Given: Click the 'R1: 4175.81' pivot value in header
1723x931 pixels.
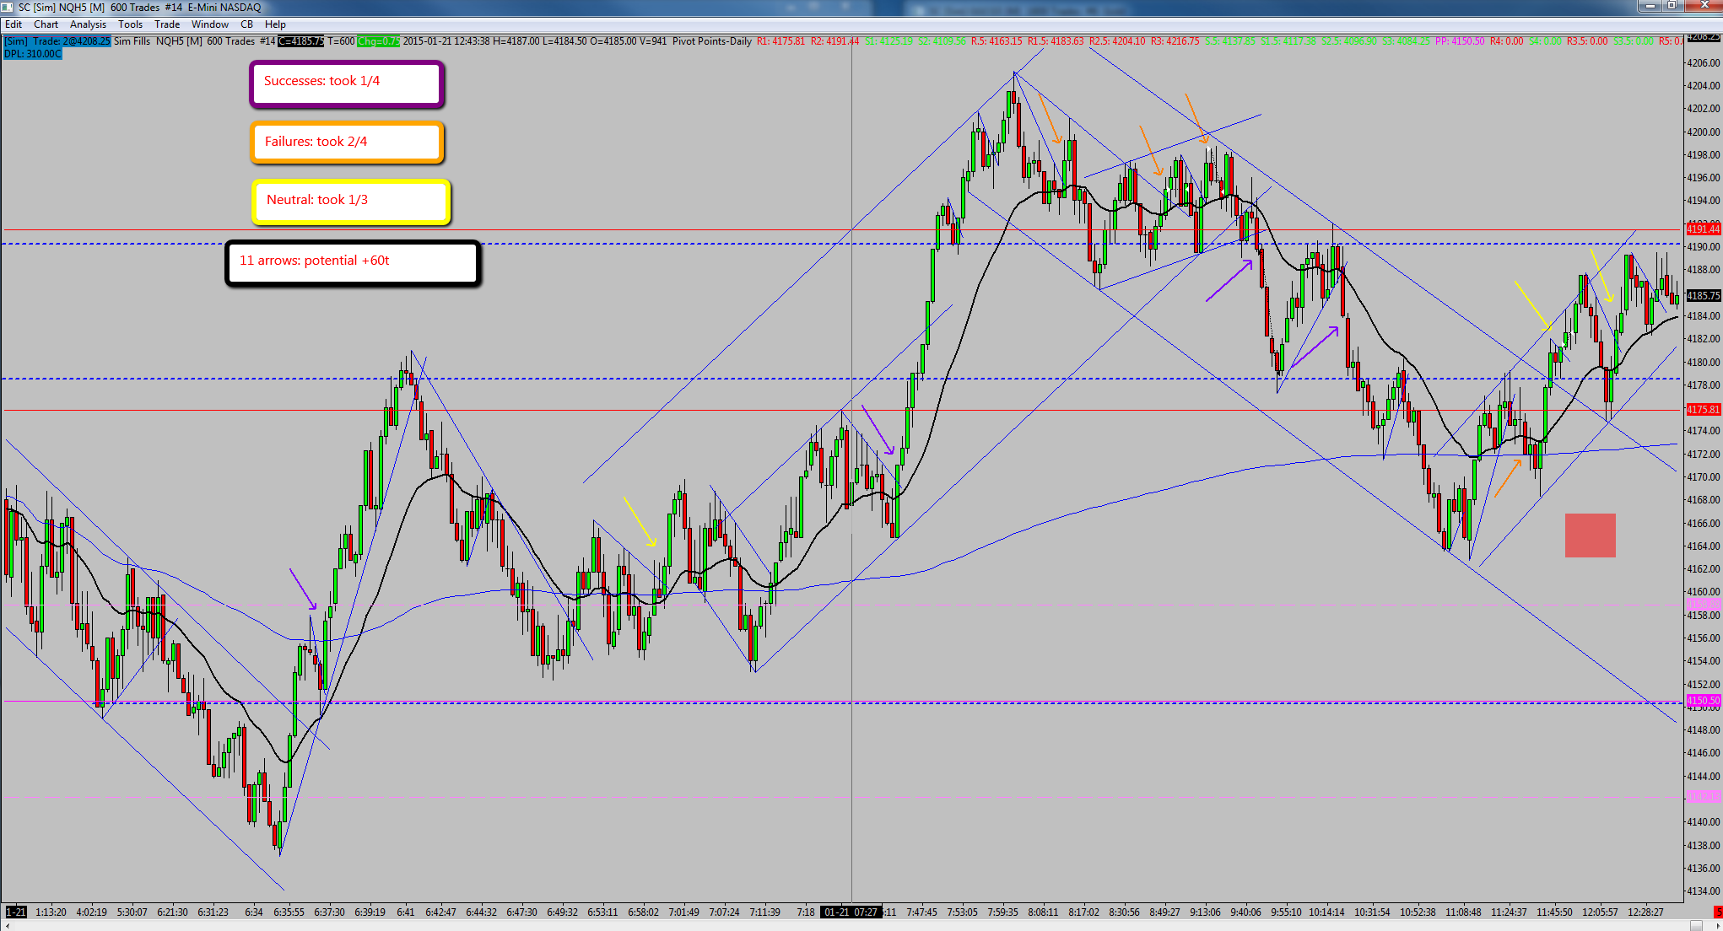Looking at the screenshot, I should point(780,41).
